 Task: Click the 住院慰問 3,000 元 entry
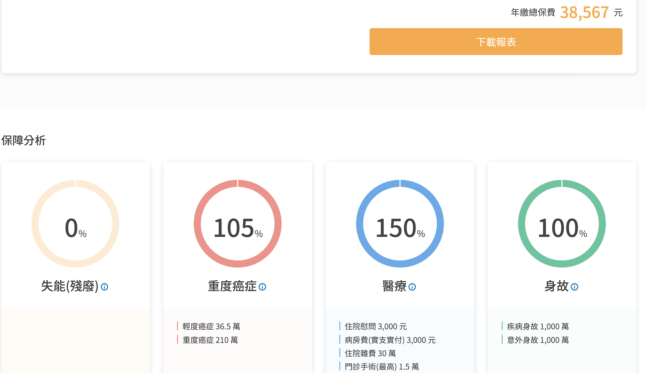[375, 326]
